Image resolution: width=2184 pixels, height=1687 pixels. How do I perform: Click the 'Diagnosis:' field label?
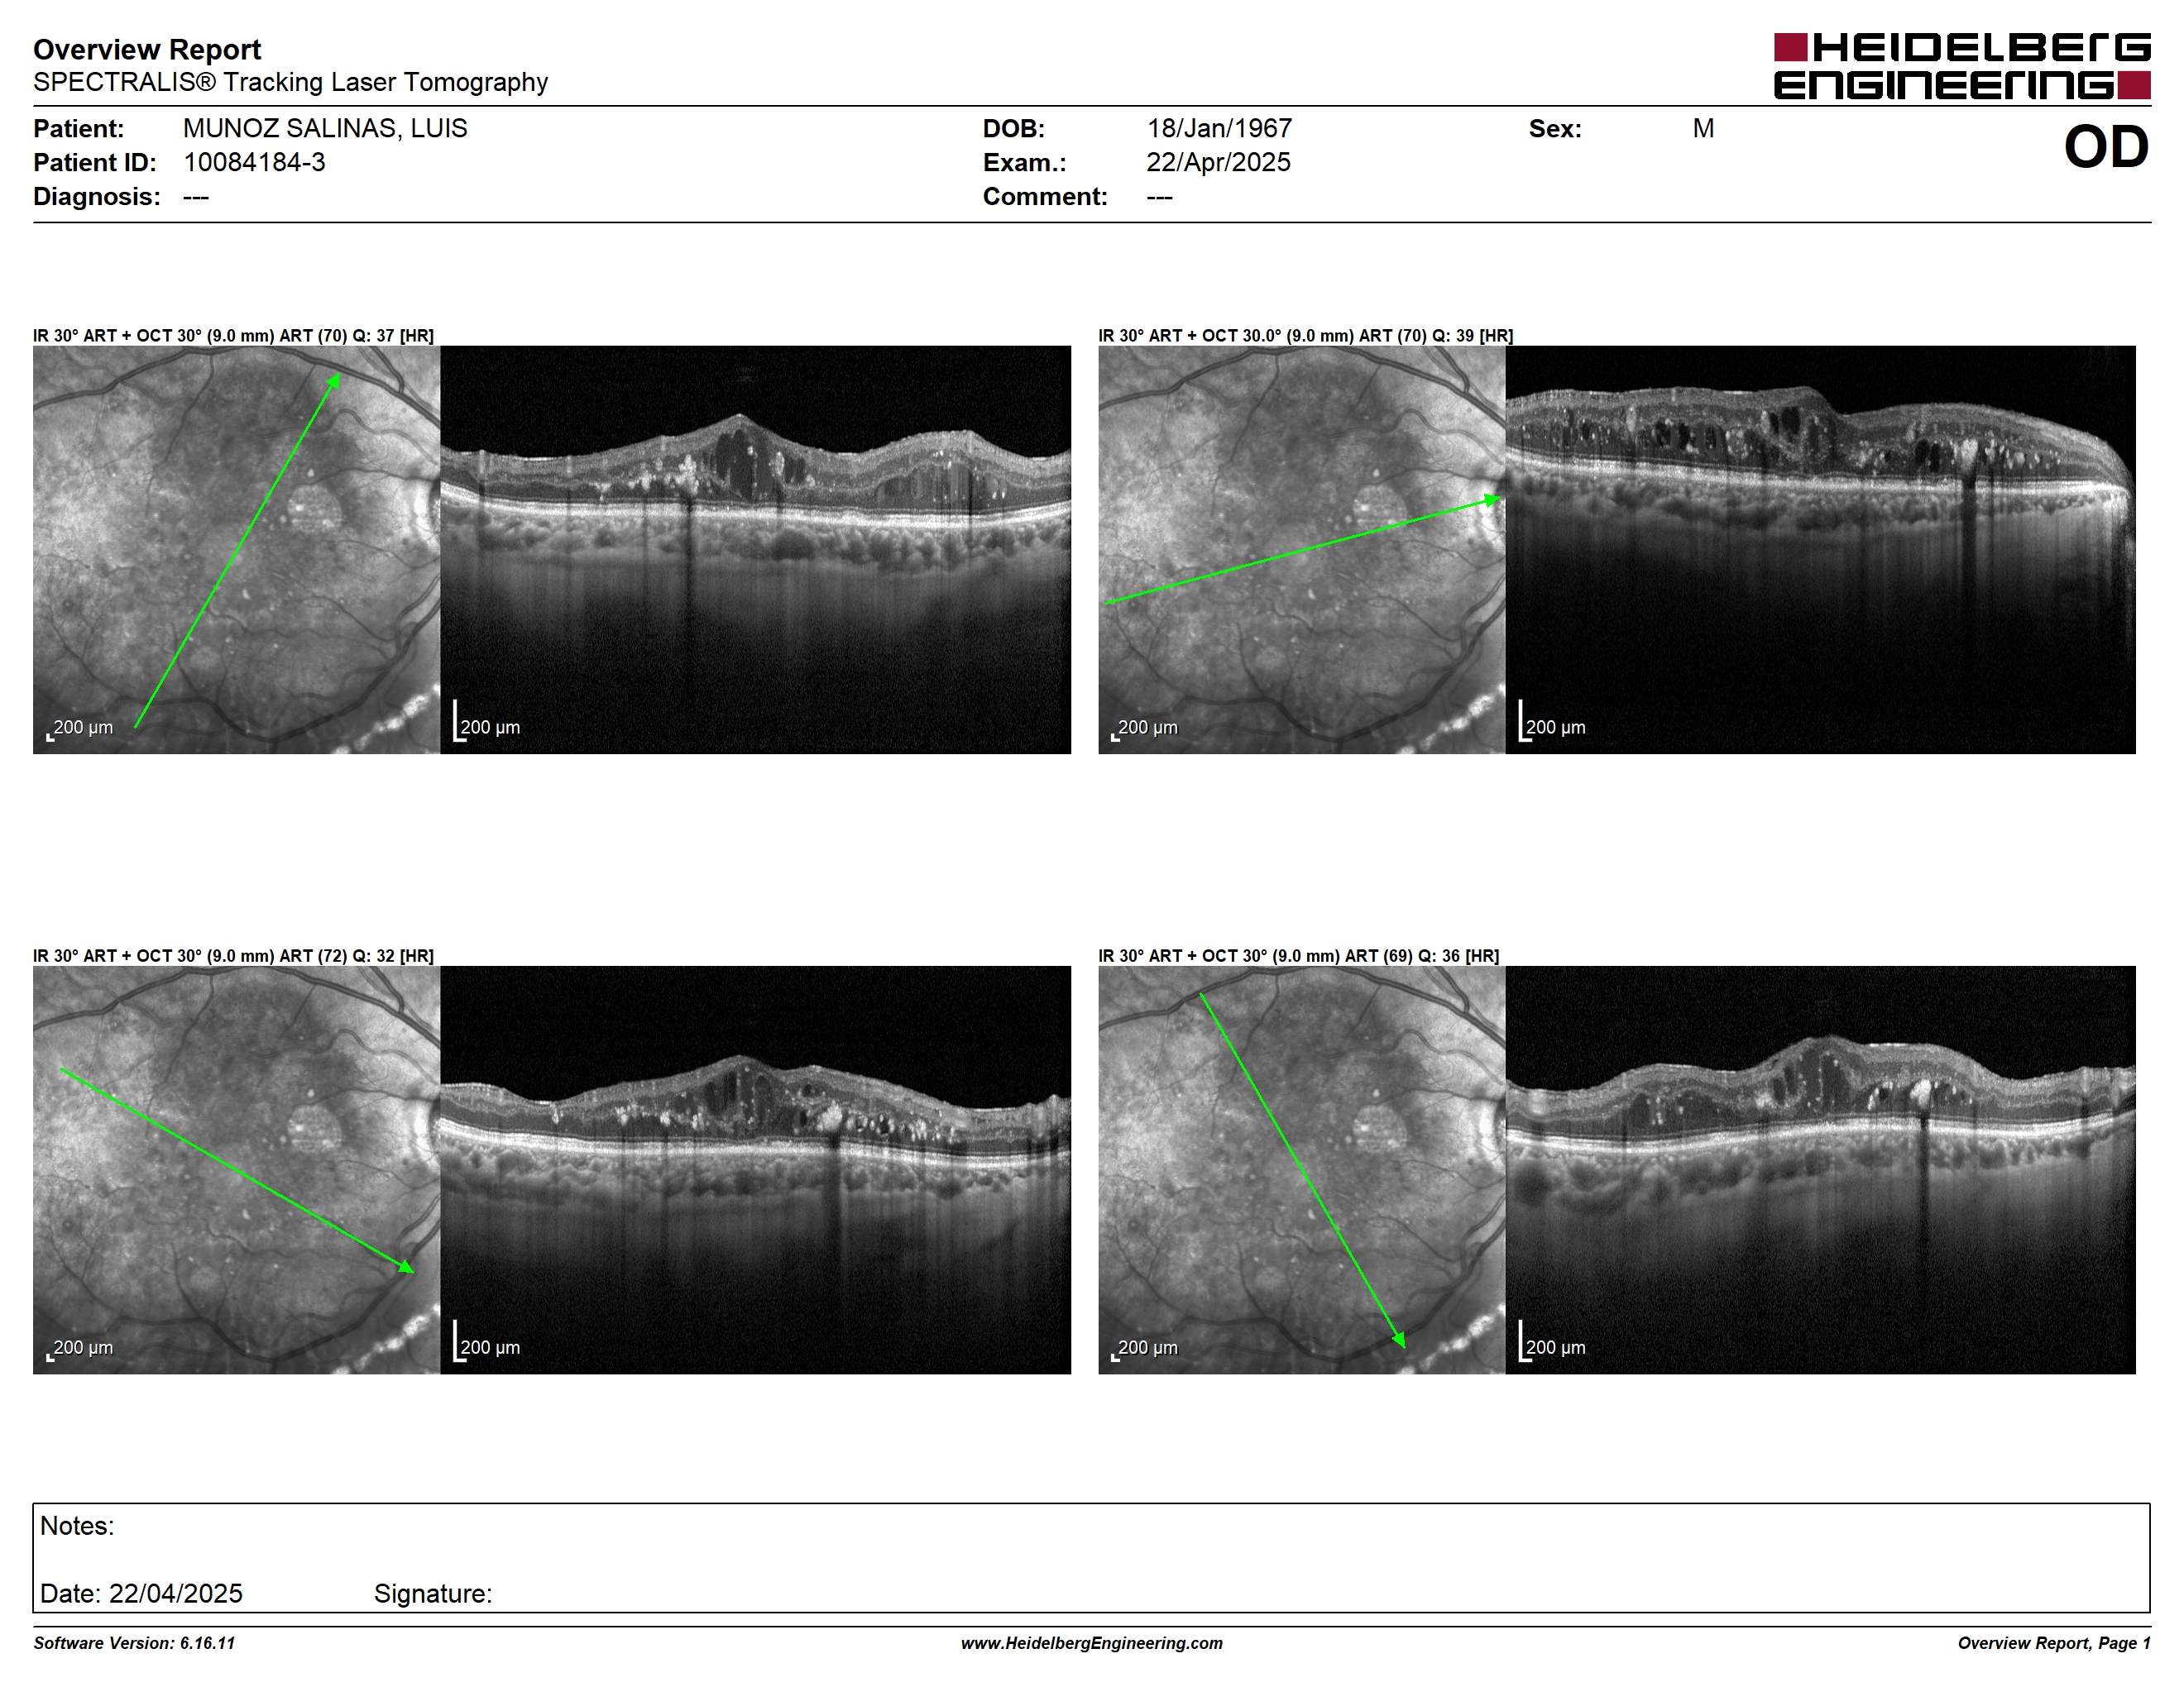(x=97, y=196)
